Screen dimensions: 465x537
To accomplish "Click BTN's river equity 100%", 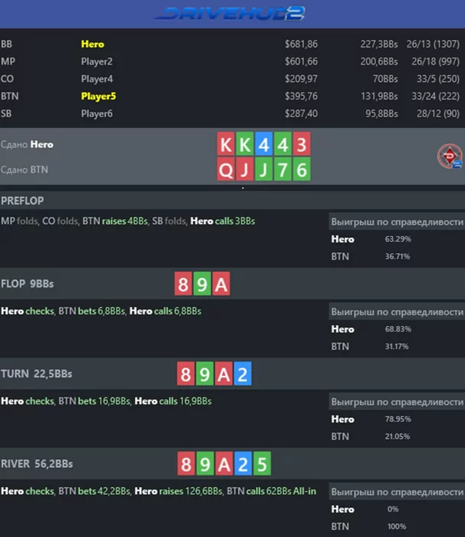I will (397, 526).
